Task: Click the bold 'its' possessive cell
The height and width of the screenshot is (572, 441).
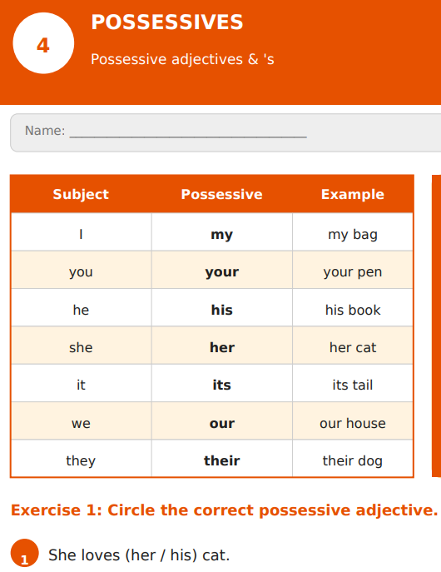Action: pyautogui.click(x=222, y=383)
